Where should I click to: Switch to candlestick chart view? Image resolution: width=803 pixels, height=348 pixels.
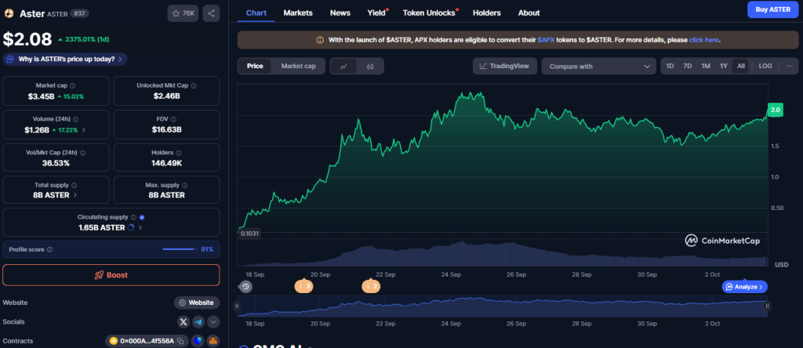click(369, 67)
